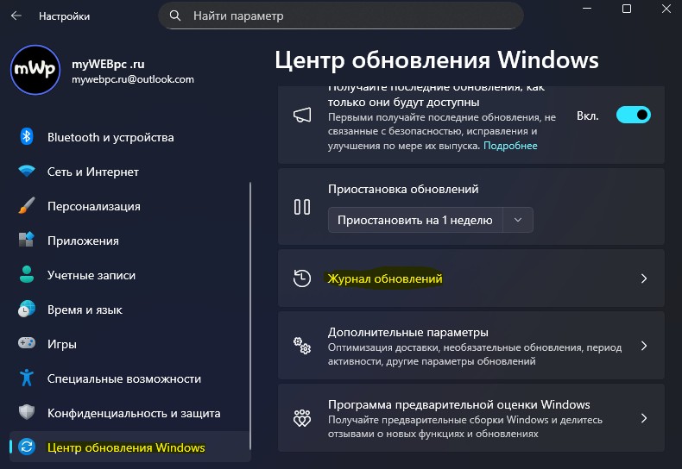
Task: Click the Вкл. toggle label
Action: 588,116
